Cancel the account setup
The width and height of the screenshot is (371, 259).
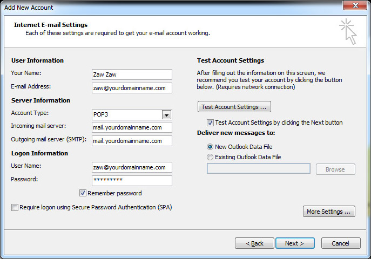click(x=341, y=243)
